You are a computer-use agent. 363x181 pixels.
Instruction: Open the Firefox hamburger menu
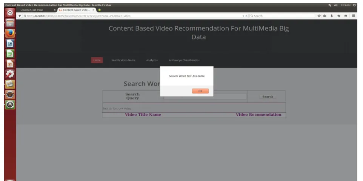(353, 16)
